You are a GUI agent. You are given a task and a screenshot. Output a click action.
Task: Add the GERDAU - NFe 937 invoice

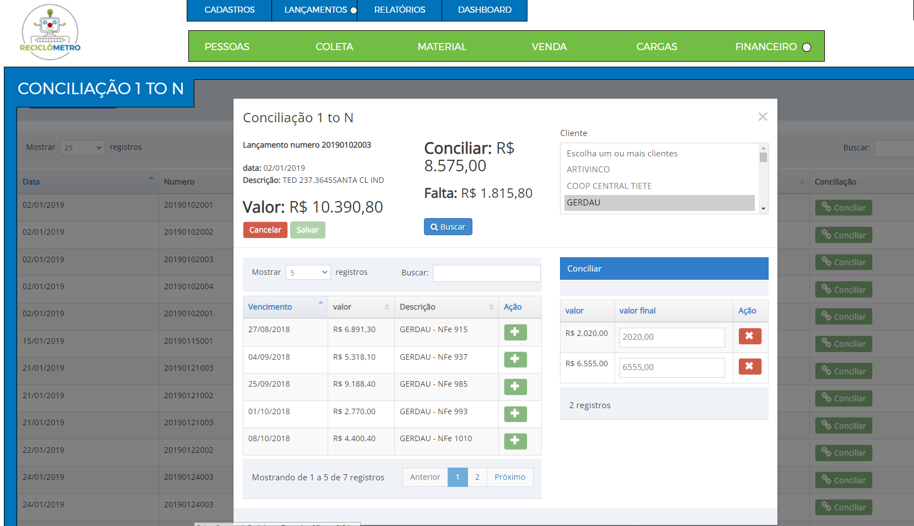pos(515,360)
